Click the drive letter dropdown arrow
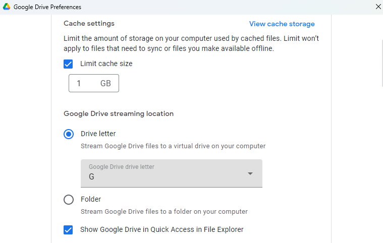Image resolution: width=383 pixels, height=243 pixels. coord(250,174)
